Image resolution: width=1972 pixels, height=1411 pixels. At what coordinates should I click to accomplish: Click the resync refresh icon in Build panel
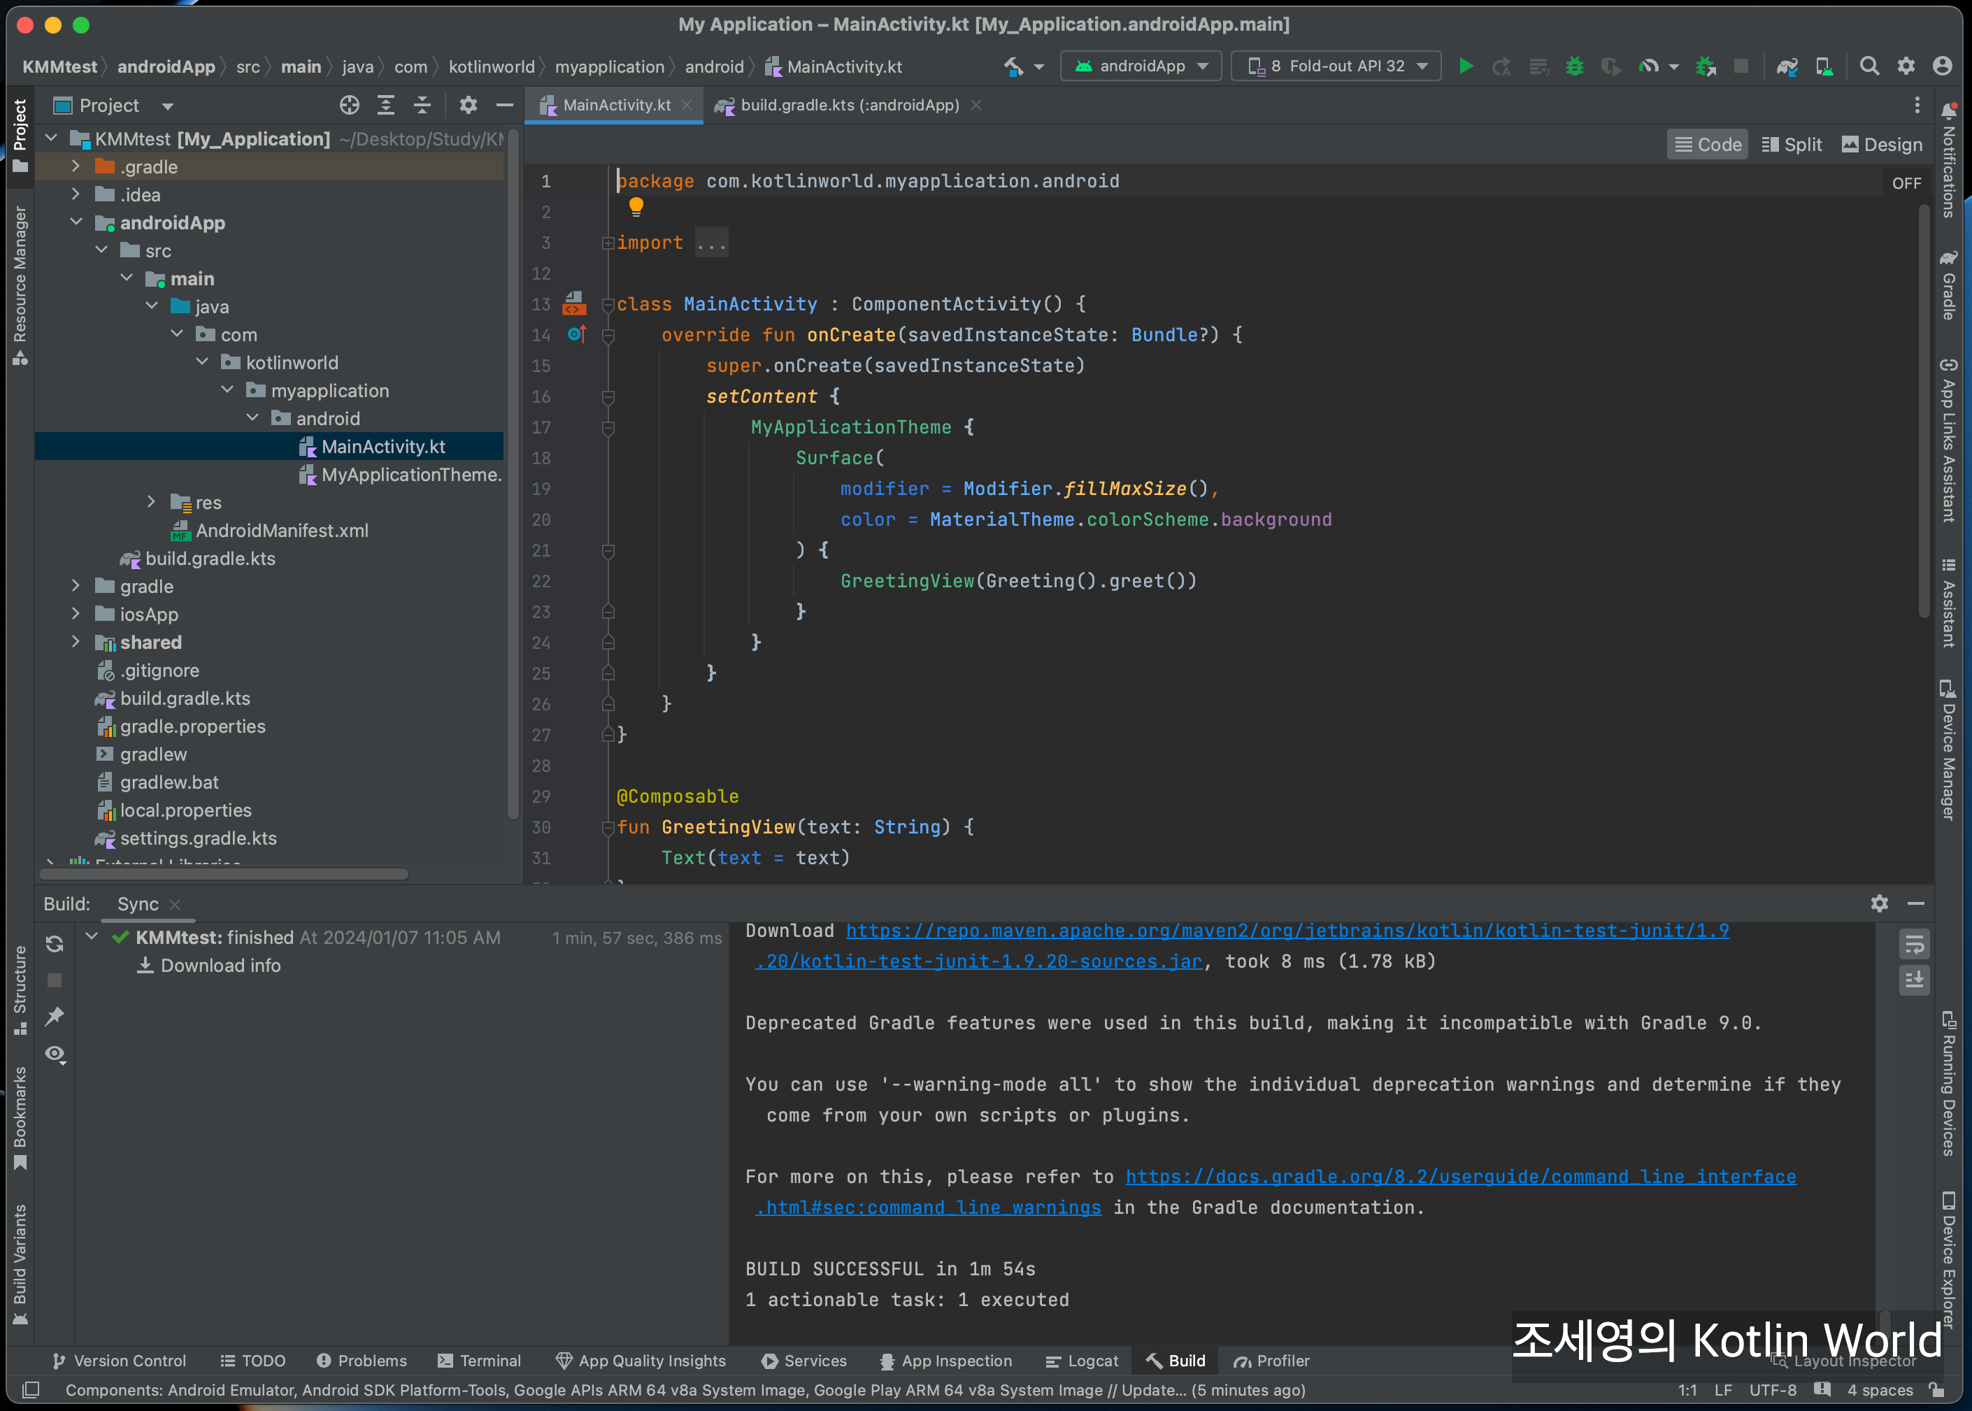(x=55, y=943)
